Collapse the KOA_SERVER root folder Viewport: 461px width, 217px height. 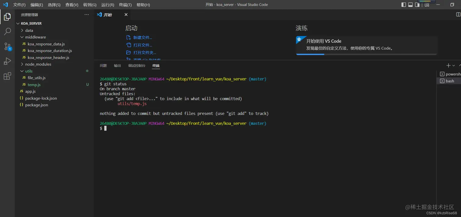coord(18,23)
